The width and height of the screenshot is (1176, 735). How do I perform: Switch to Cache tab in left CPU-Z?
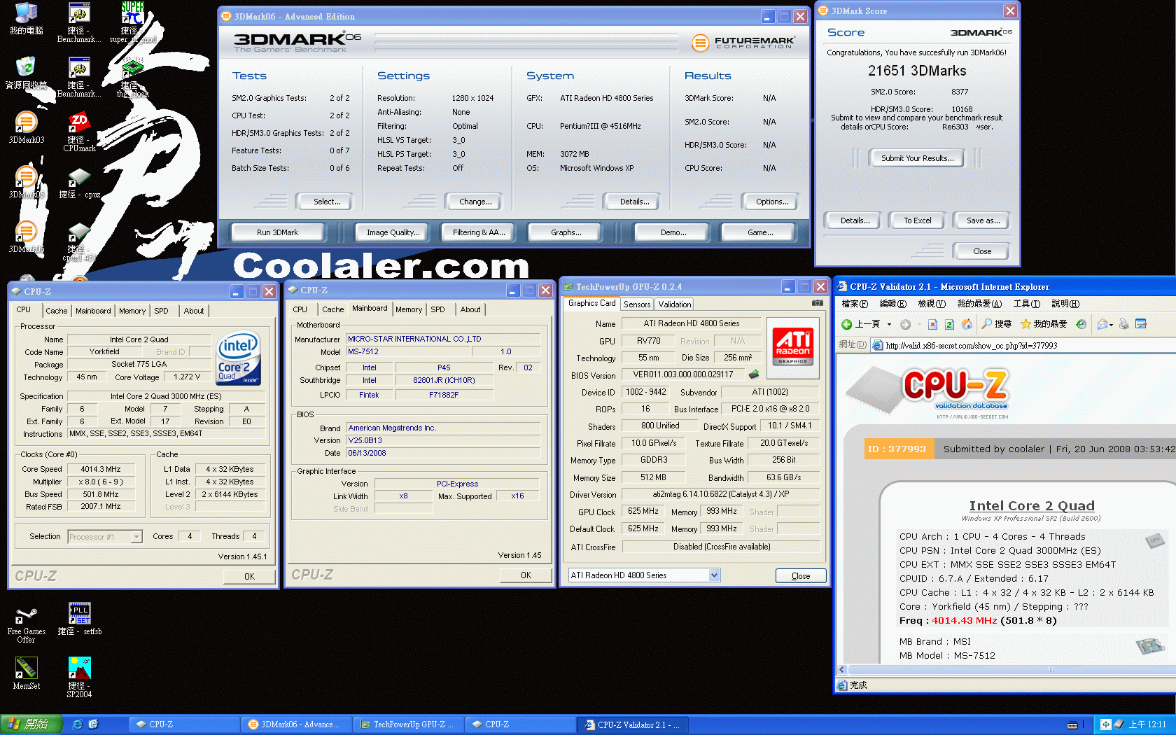(x=57, y=311)
